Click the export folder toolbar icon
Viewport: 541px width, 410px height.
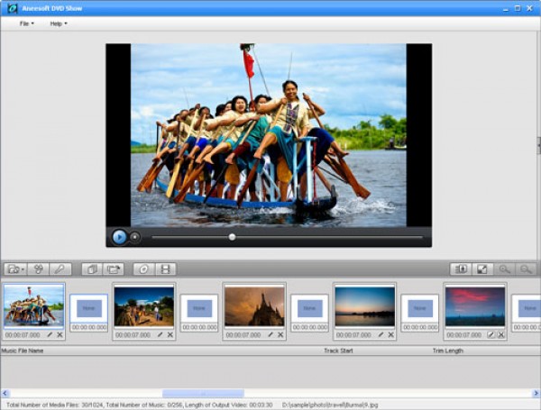click(113, 269)
